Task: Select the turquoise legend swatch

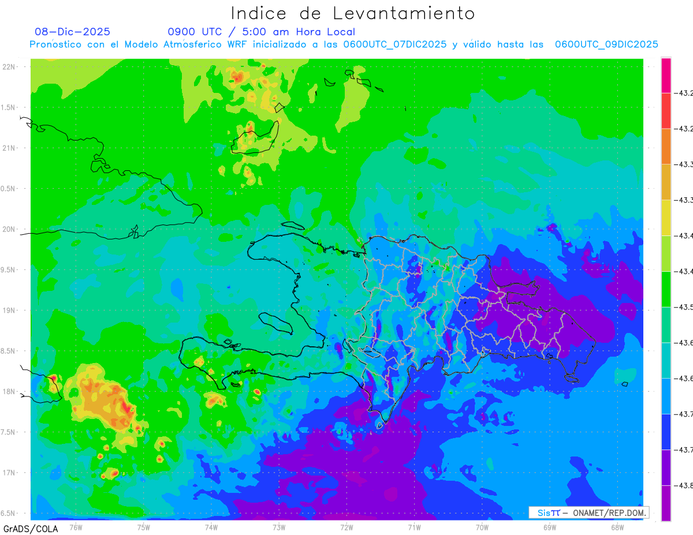Action: tap(666, 361)
